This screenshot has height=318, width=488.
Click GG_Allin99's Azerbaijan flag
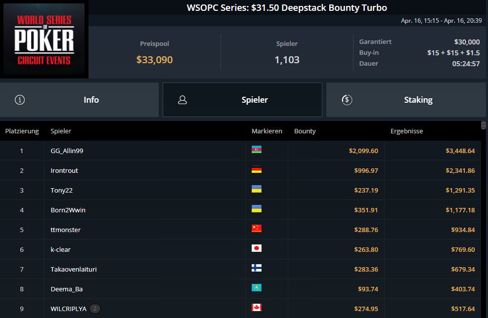257,150
